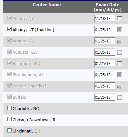Click the Center Name column header

(x=47, y=5)
